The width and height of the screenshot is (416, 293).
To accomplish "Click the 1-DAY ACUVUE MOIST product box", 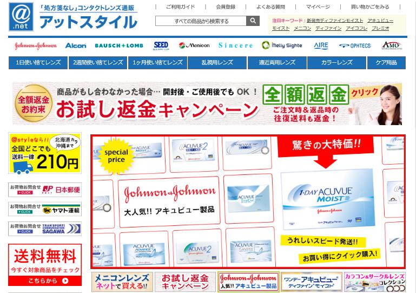I will click(x=328, y=199).
